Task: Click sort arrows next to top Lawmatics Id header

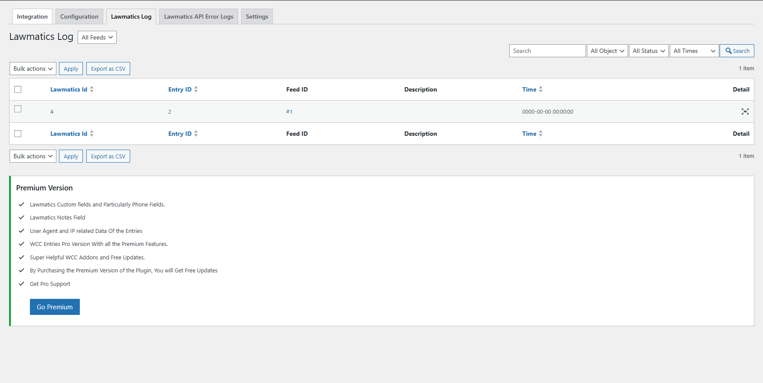Action: click(92, 89)
